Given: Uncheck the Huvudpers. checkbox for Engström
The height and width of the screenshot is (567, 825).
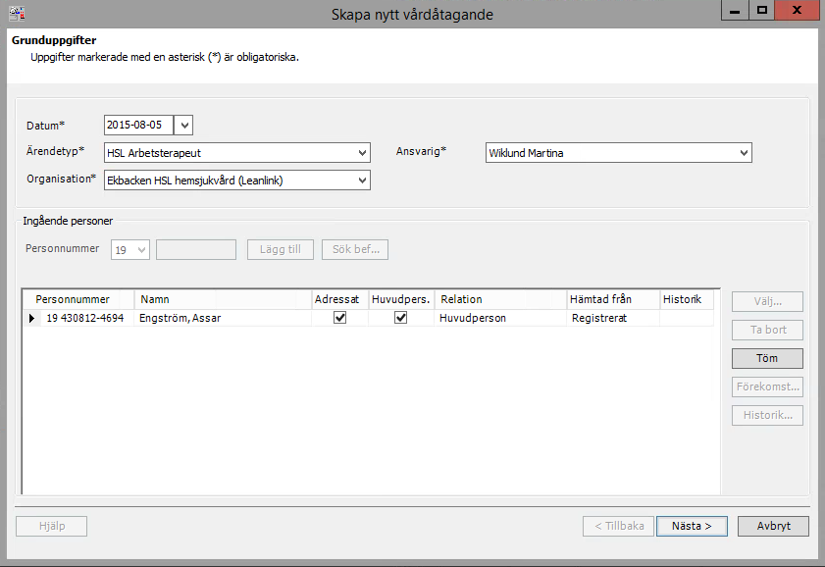Looking at the screenshot, I should [x=401, y=318].
